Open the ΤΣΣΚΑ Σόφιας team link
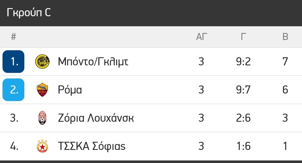The height and width of the screenshot is (163, 302). coord(92,146)
